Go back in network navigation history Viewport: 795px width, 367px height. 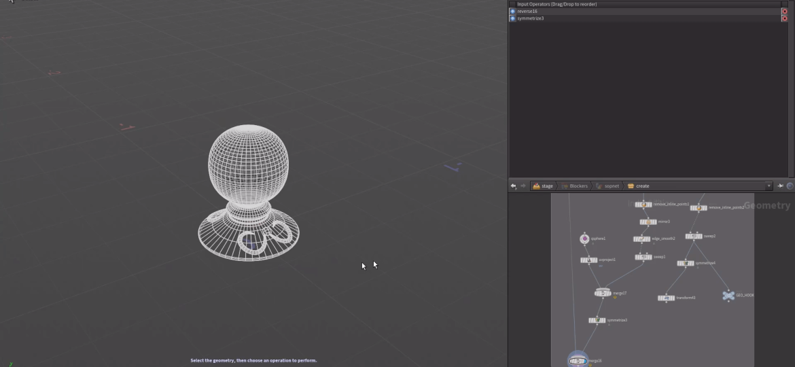pos(514,186)
